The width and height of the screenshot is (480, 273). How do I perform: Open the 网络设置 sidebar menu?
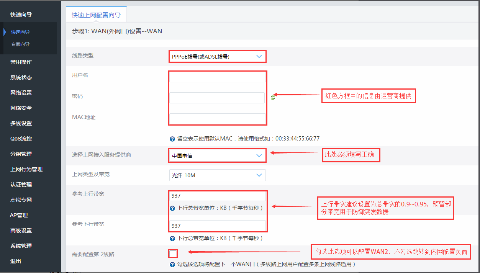point(21,93)
